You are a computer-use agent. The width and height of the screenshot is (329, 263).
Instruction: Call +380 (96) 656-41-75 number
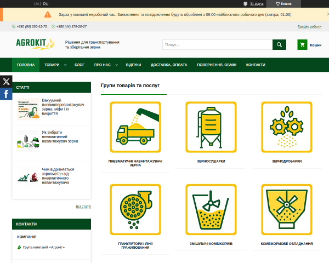tap(32, 26)
